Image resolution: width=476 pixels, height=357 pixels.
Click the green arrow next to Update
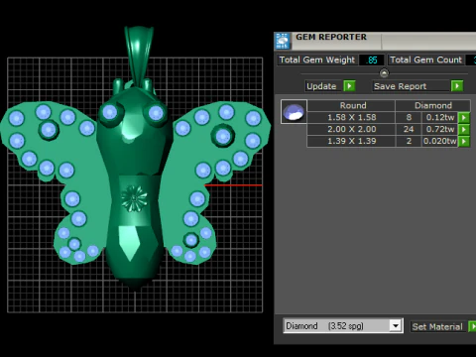(x=349, y=86)
